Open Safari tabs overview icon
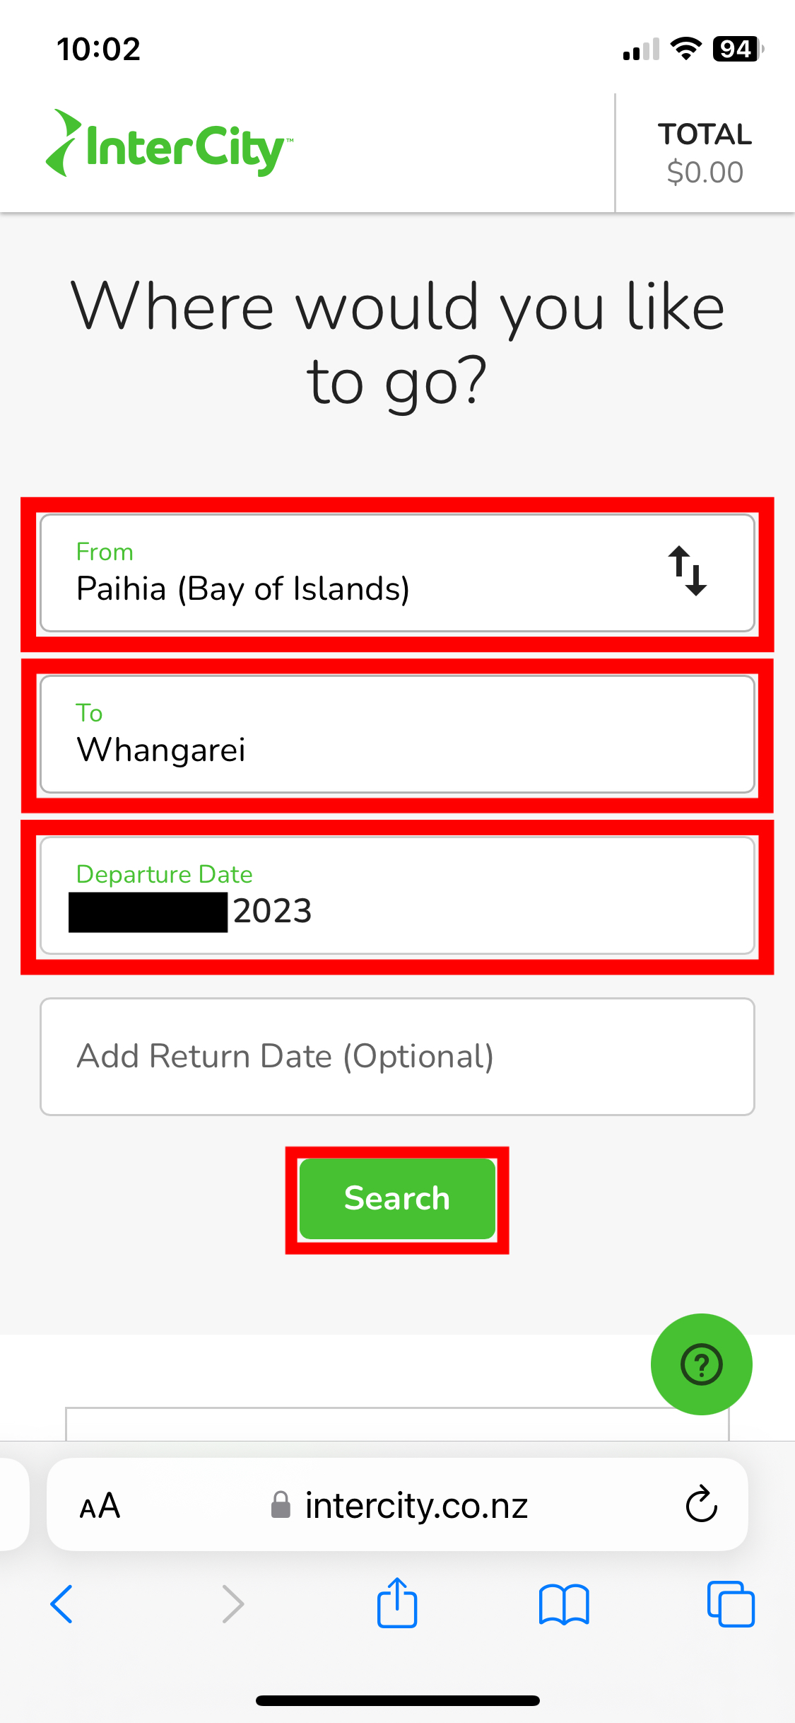 pos(731,1604)
